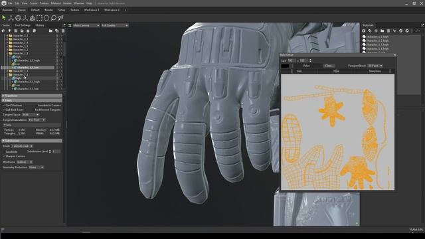Add a workspace with the plus tab
Screen dimensions: 425x239
pos(126,10)
